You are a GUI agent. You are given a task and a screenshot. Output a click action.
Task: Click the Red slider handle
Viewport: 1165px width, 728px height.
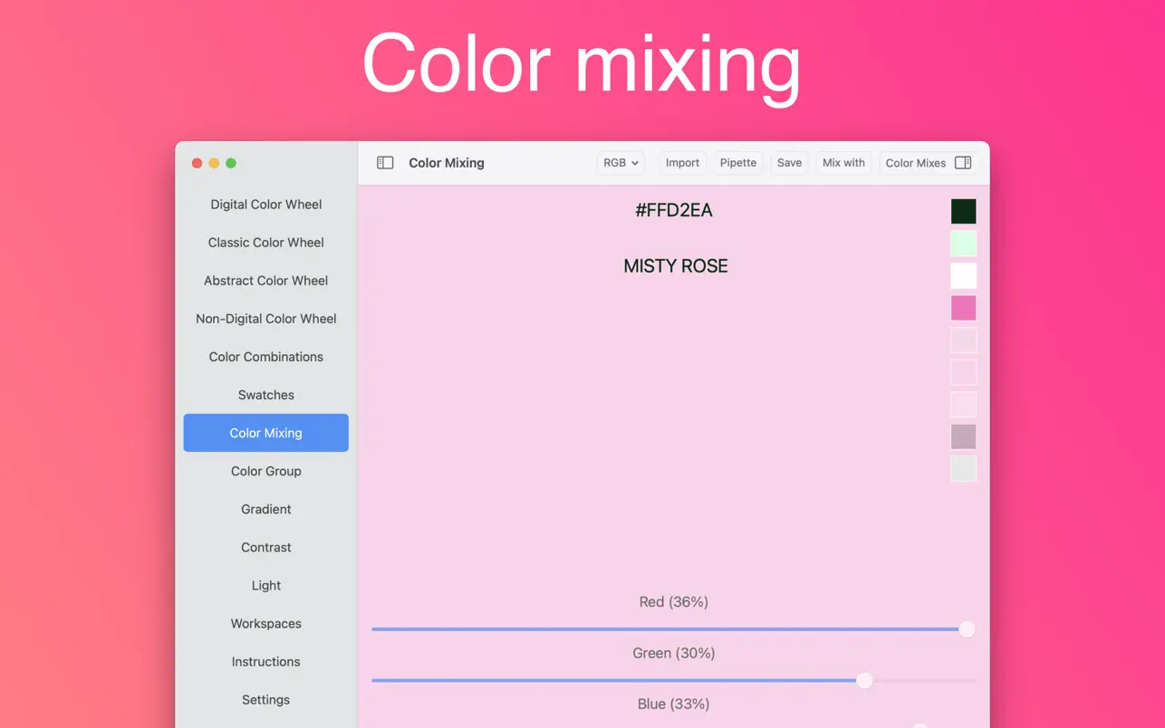pyautogui.click(x=967, y=629)
